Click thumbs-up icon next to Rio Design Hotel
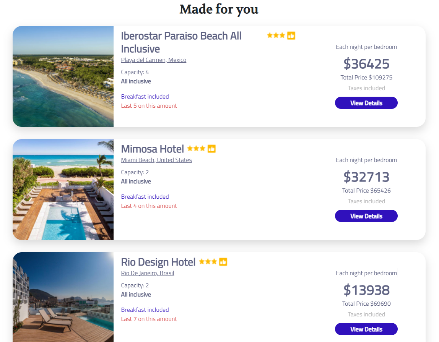Screen dimensions: 439x342 (223, 262)
